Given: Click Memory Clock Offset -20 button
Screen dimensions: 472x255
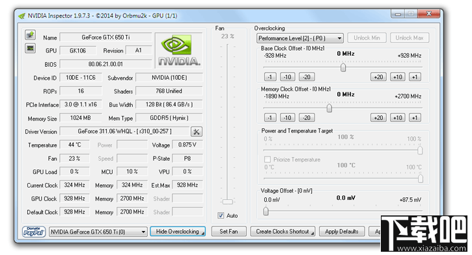Looking at the screenshot, I should tap(307, 117).
